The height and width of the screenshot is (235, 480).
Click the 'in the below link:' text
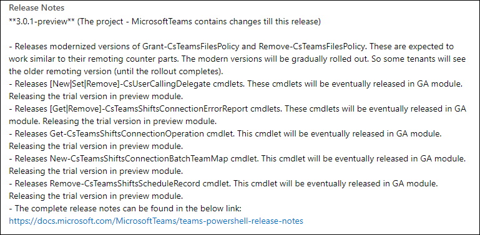(212, 208)
